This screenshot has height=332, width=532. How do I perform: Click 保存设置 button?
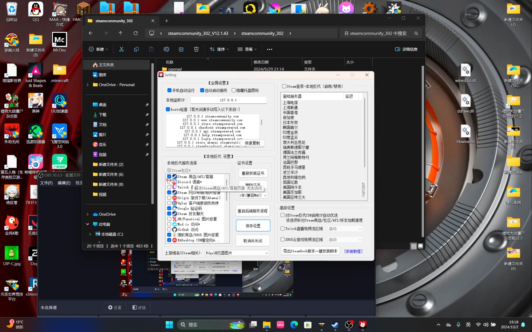pos(253,226)
